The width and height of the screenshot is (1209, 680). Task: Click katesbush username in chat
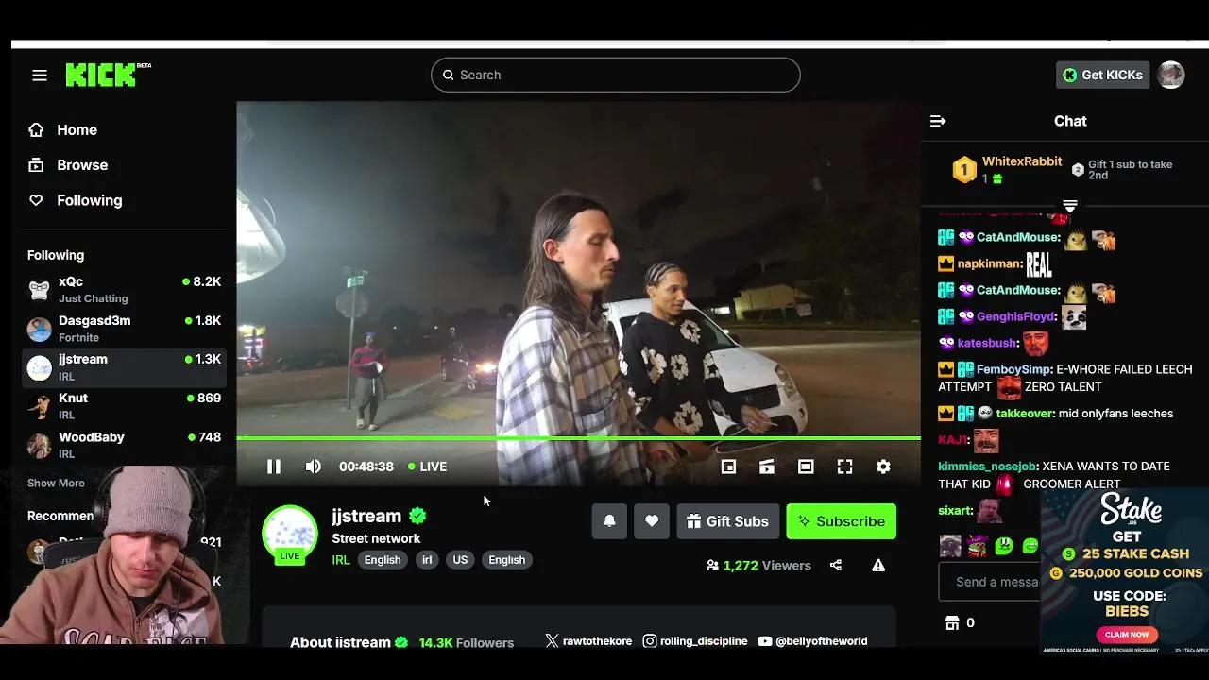coord(987,343)
